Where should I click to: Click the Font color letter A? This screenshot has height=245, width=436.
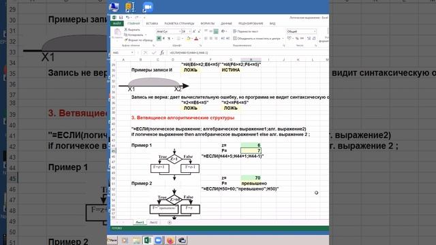(196, 38)
